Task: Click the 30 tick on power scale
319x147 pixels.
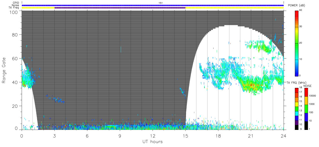Action: point(301,27)
